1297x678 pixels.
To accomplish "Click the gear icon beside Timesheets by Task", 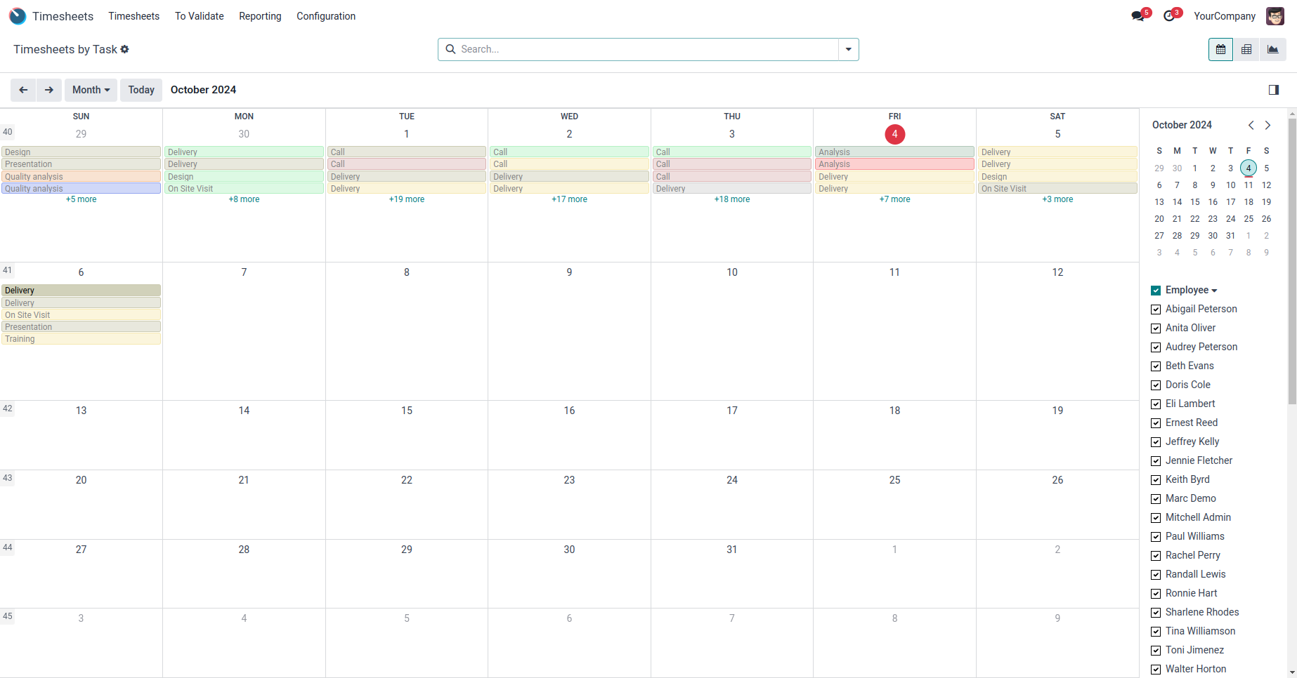I will point(125,49).
